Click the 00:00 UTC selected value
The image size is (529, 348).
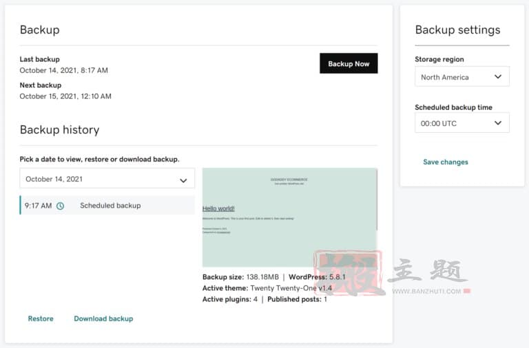click(x=438, y=124)
